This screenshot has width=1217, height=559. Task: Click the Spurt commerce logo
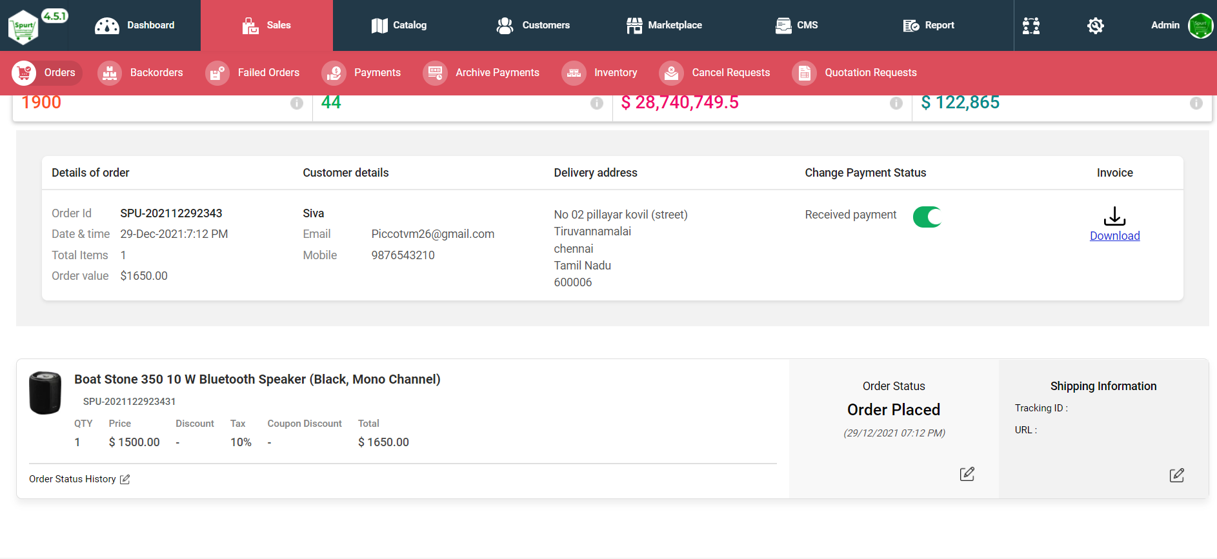23,27
